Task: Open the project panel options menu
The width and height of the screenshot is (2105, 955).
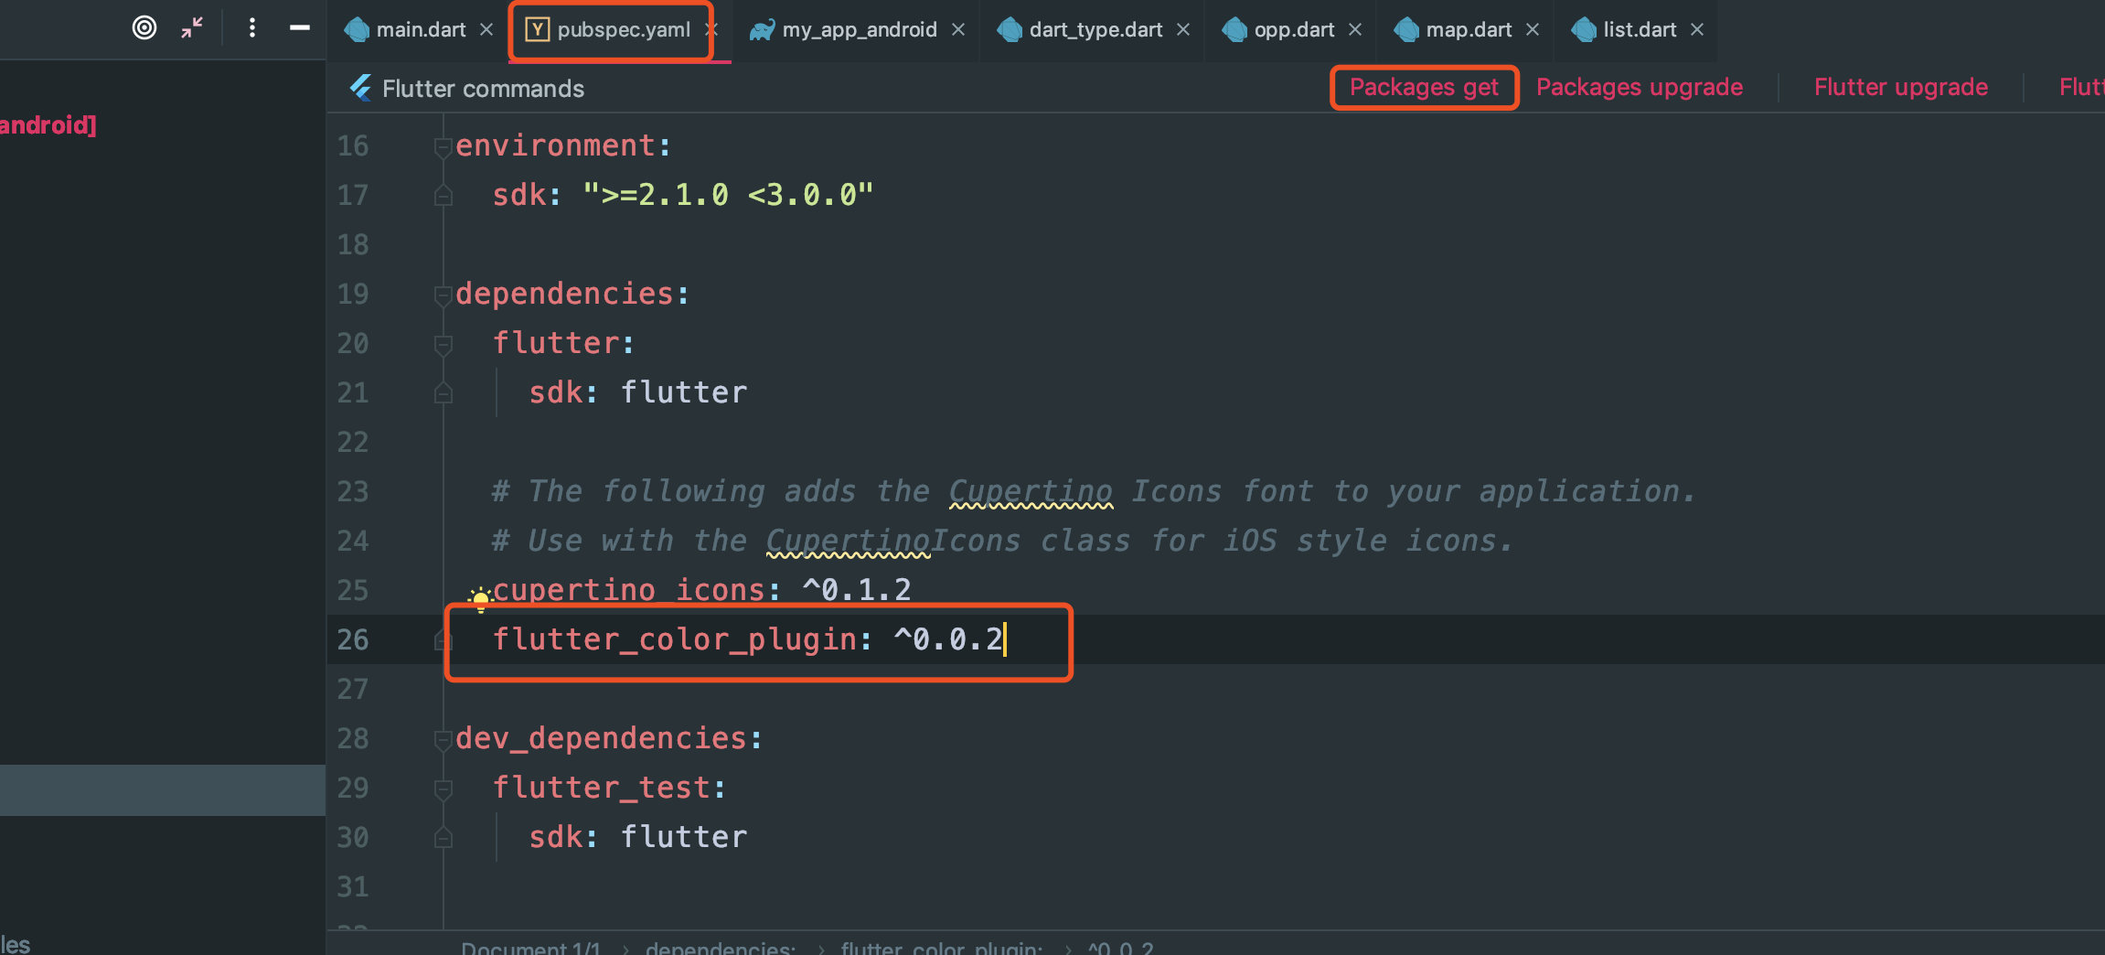Action: 252,28
